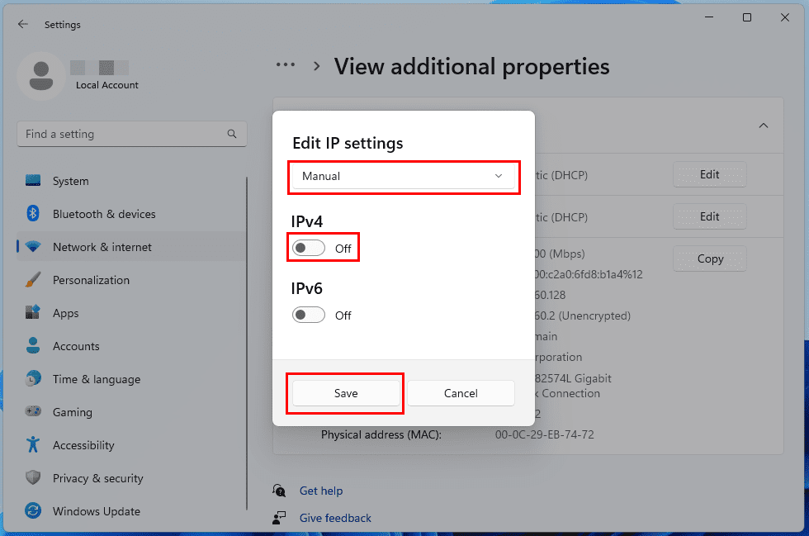Click the Gaming controller icon
809x536 pixels.
(33, 411)
